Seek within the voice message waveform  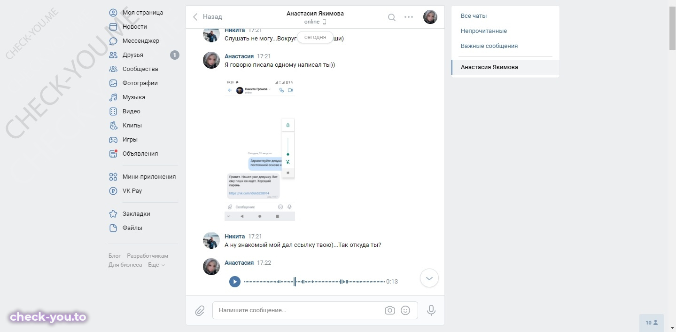click(x=314, y=282)
